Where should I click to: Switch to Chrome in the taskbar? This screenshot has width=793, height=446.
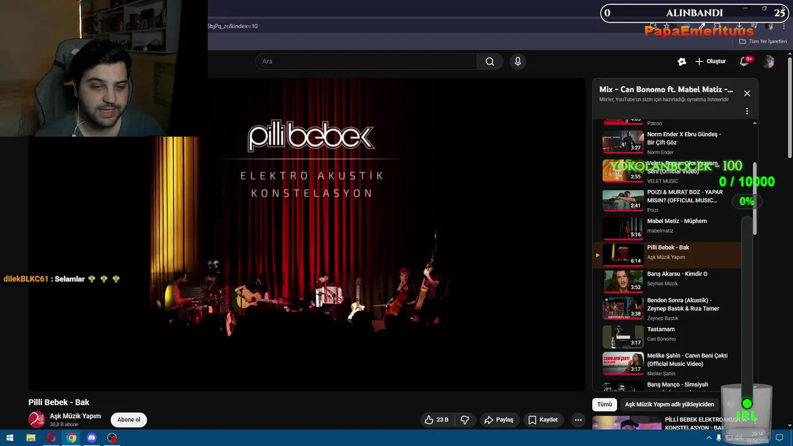click(71, 438)
